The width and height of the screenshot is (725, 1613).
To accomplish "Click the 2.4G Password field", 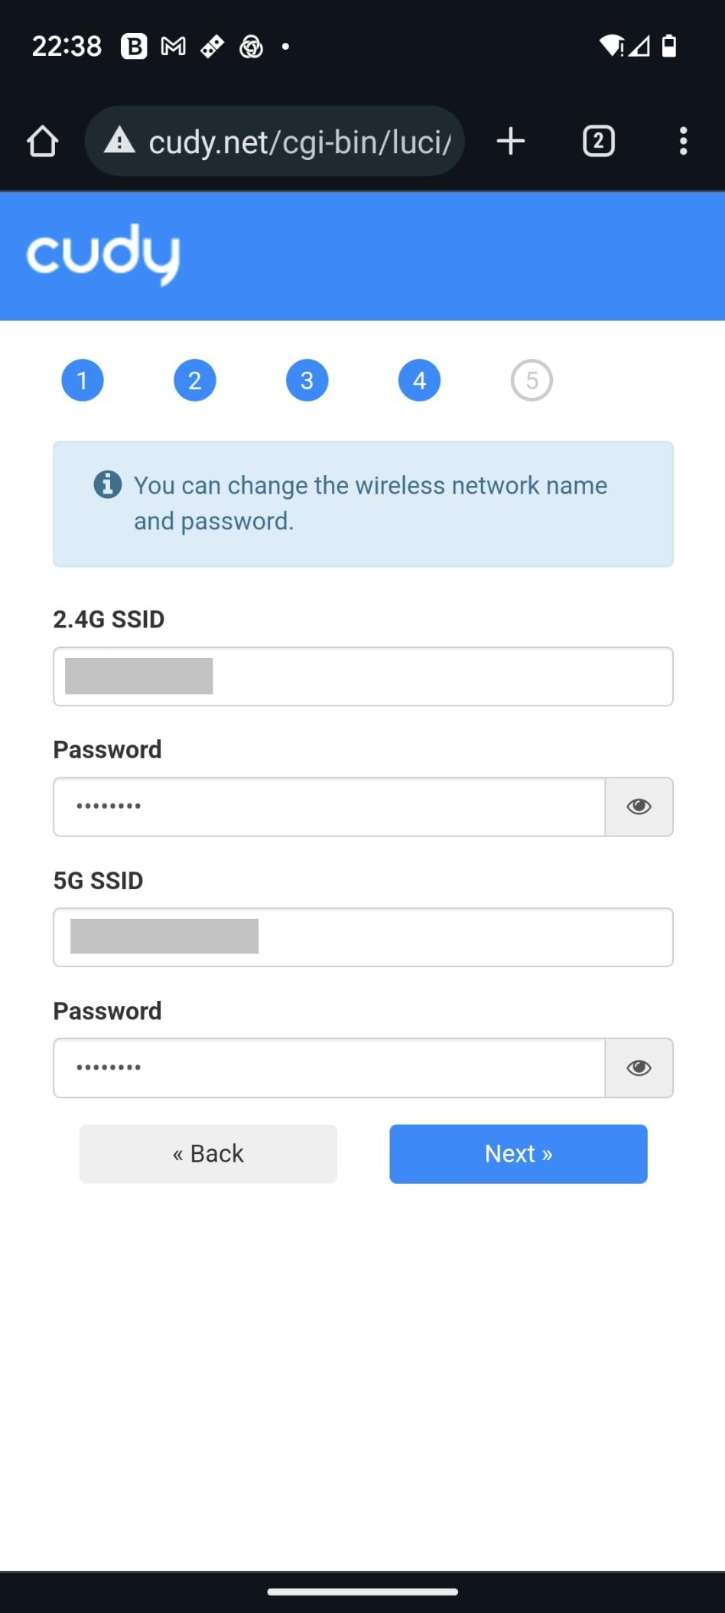I will 330,806.
